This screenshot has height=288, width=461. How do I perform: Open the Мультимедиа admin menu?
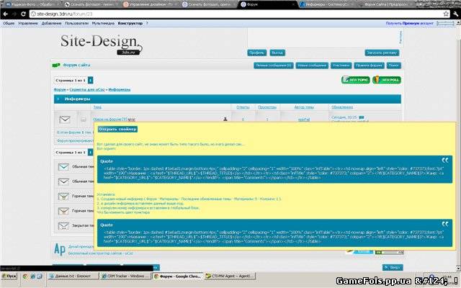tap(103, 23)
